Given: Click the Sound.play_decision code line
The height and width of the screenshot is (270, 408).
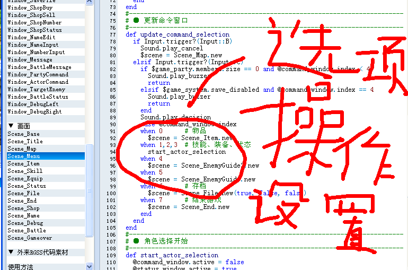Looking at the screenshot, I should coord(175,117).
